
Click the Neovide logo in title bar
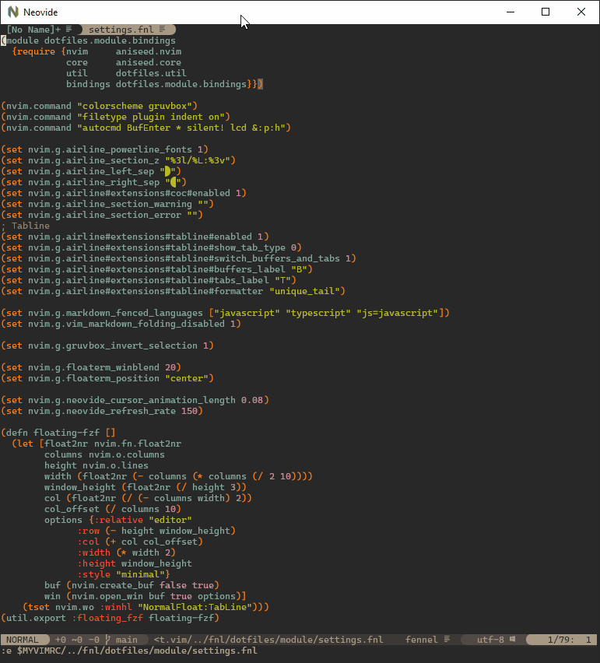tap(13, 12)
